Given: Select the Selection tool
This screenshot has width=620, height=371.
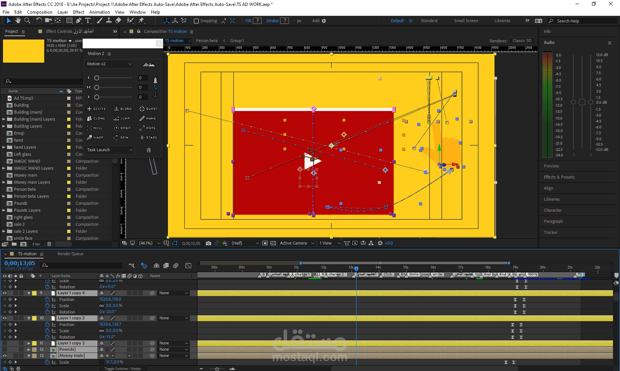Looking at the screenshot, I should point(9,21).
